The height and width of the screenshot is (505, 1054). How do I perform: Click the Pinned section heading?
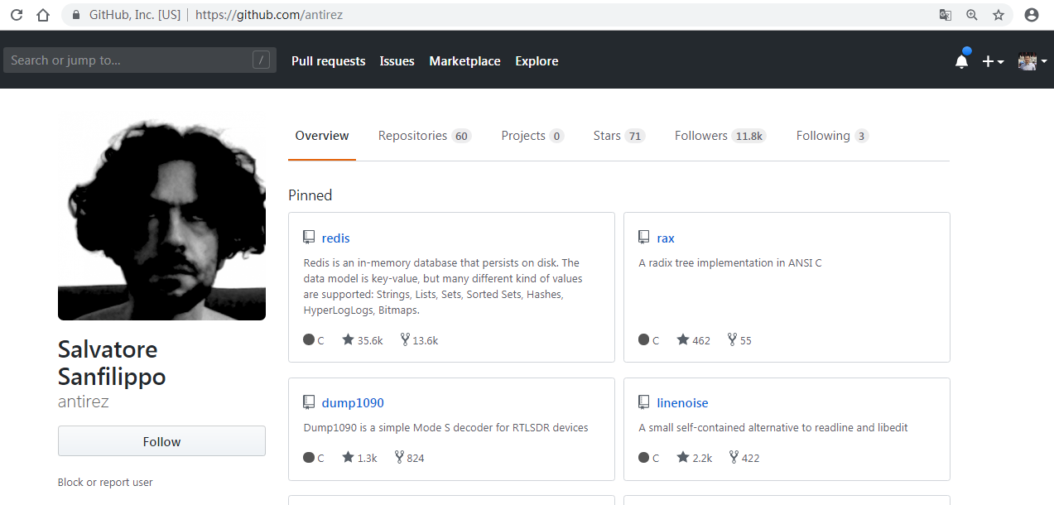point(310,195)
